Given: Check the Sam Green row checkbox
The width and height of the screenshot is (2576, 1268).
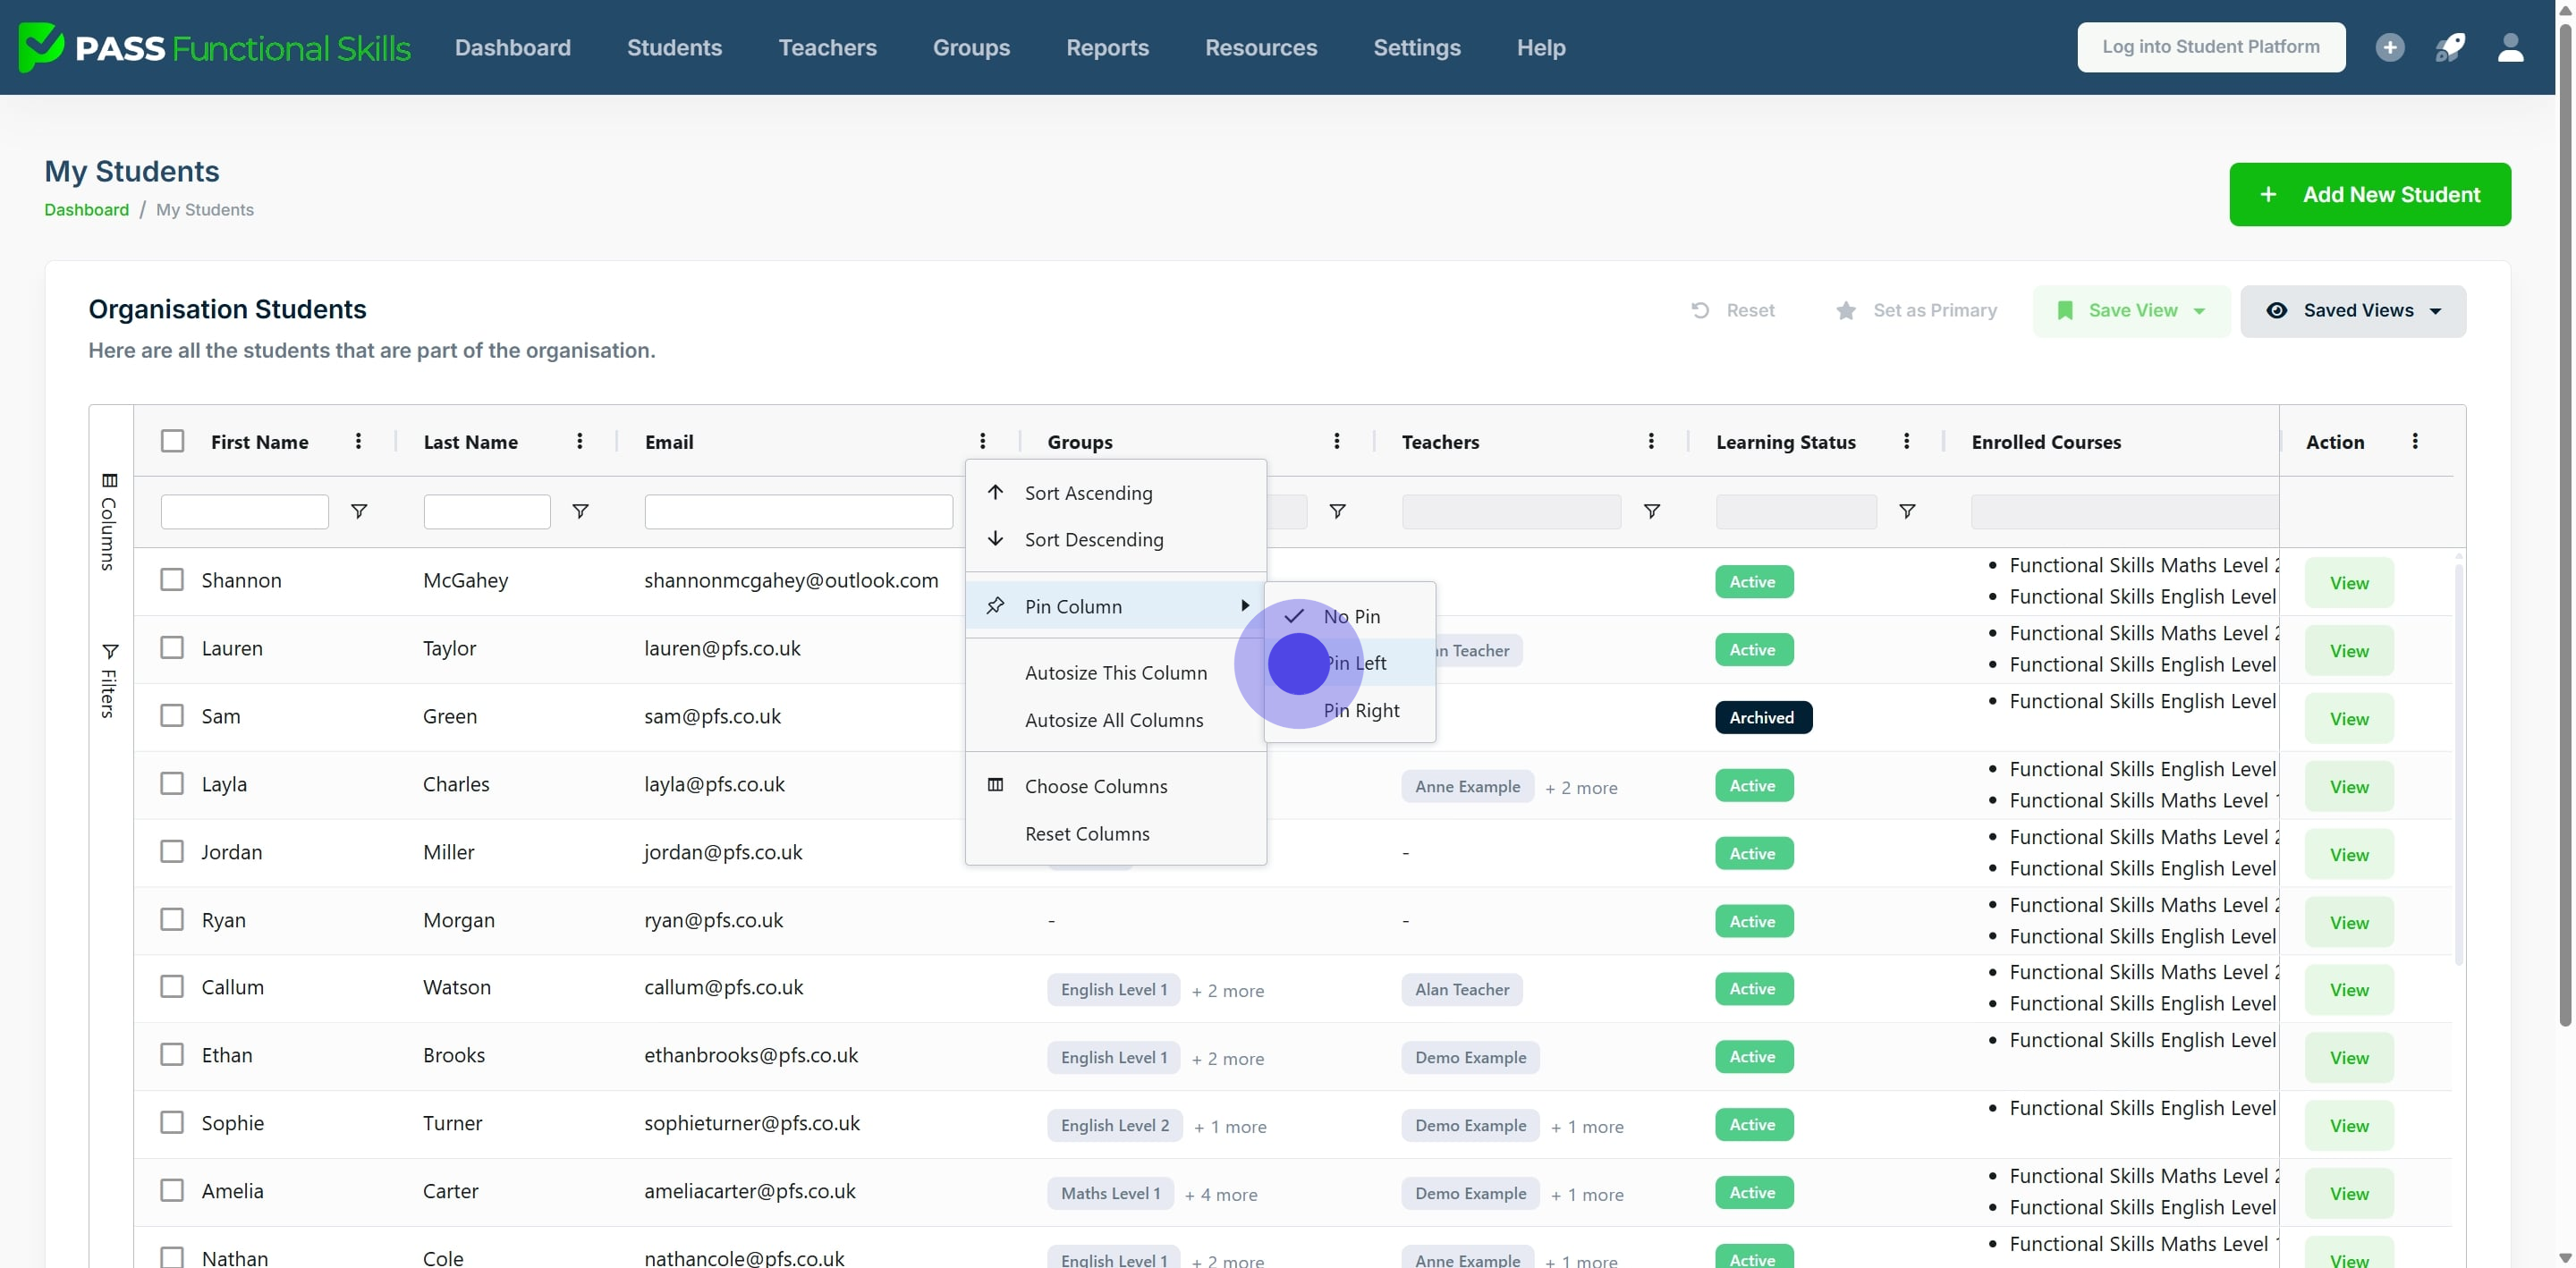Looking at the screenshot, I should coord(172,716).
